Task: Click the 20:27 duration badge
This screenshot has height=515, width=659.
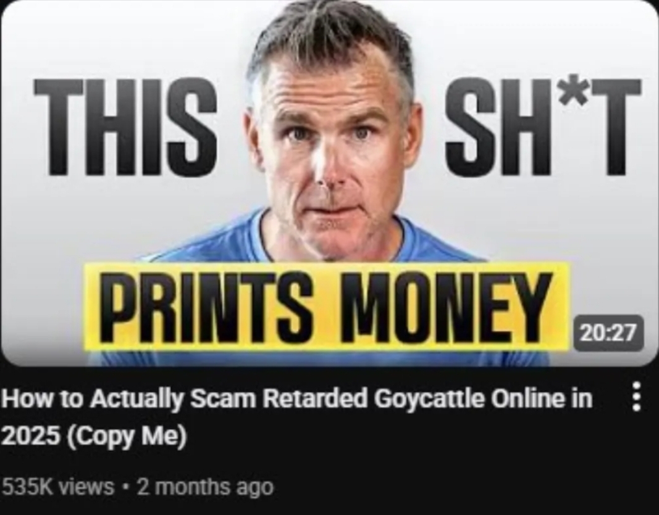Action: click(x=608, y=333)
